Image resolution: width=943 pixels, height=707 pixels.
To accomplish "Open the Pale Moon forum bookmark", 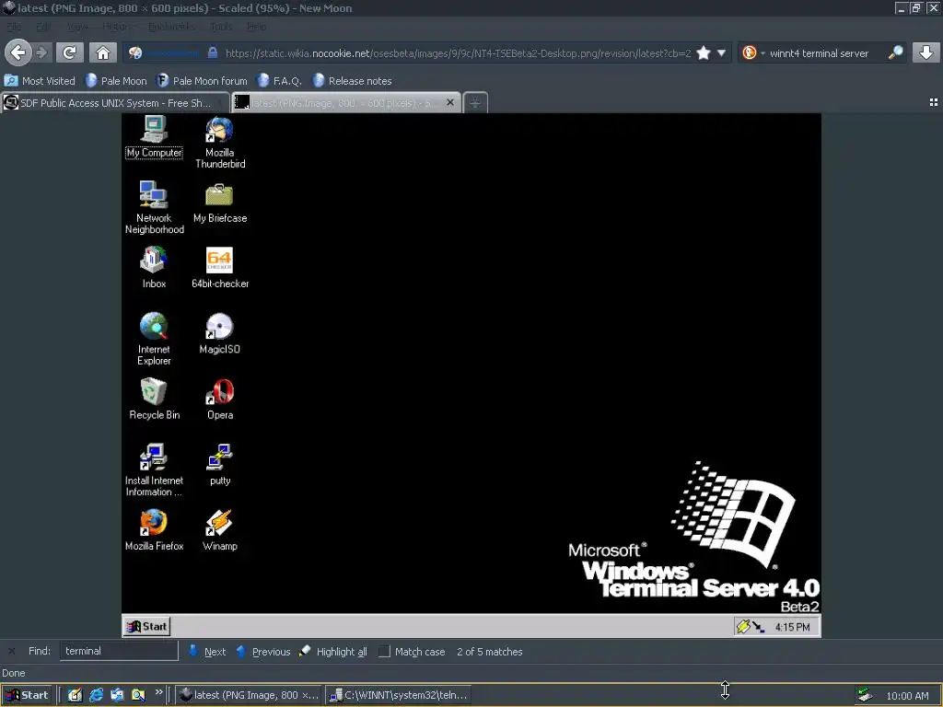I will tap(202, 81).
